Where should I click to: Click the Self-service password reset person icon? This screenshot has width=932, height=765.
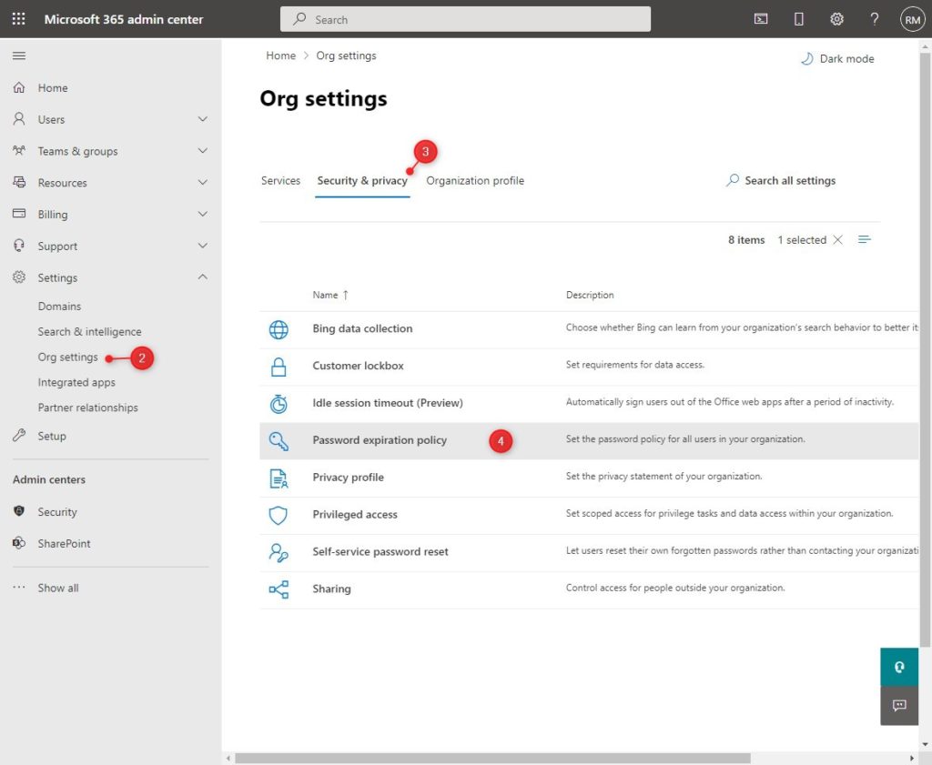point(279,552)
